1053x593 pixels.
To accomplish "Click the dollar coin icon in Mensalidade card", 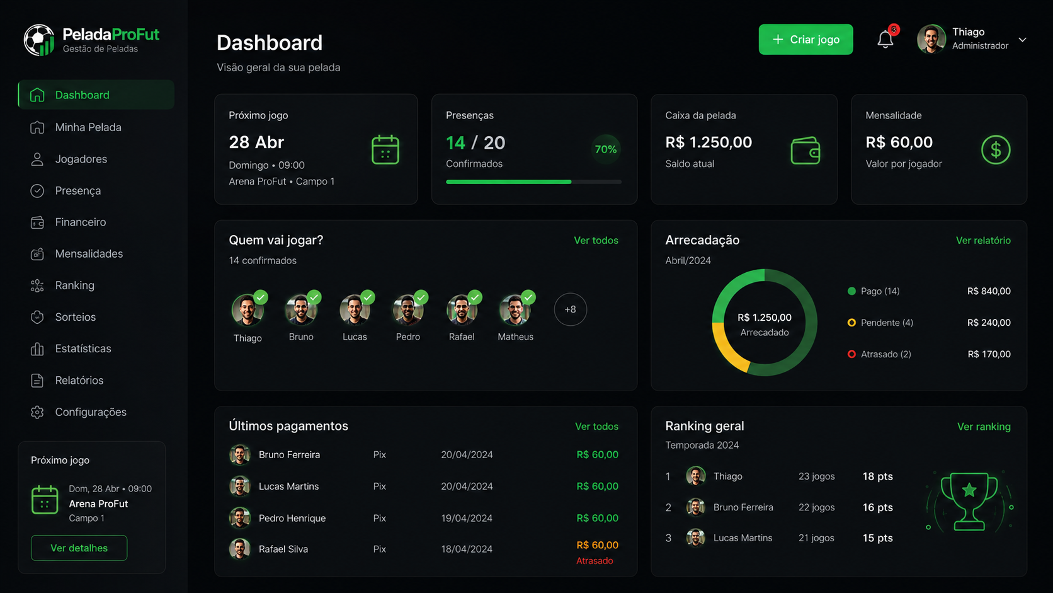I will tap(996, 150).
